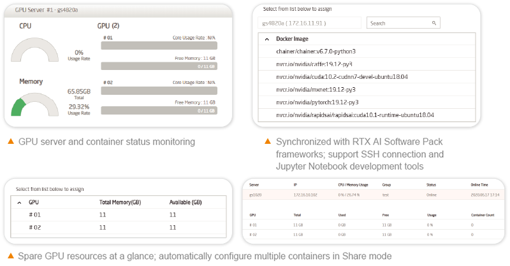Collapse the Docker Image list chevron
This screenshot has height=266, width=510.
tap(266, 38)
